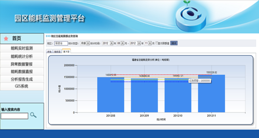This screenshot has width=259, height=138.
Task: Click the 统计时间 x-axis label
Action: [161, 119]
